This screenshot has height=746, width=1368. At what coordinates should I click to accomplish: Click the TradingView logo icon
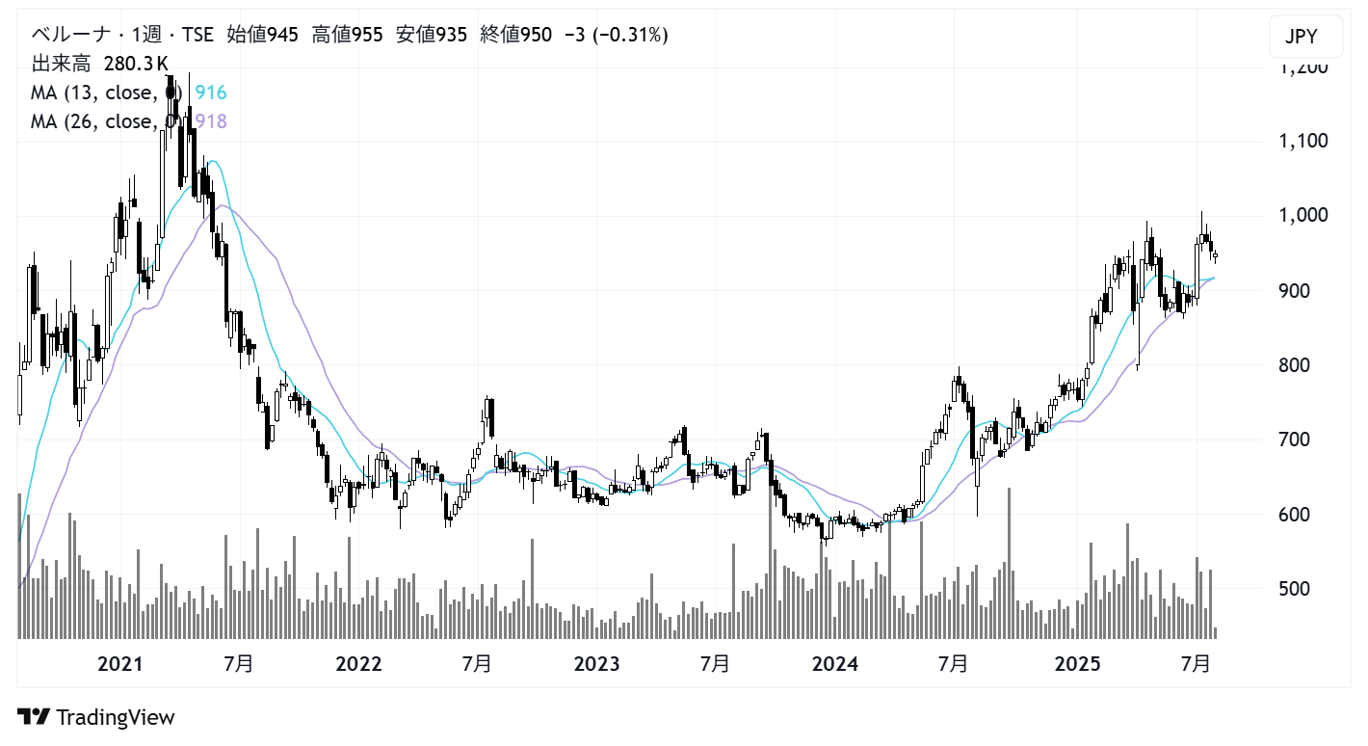tap(34, 717)
